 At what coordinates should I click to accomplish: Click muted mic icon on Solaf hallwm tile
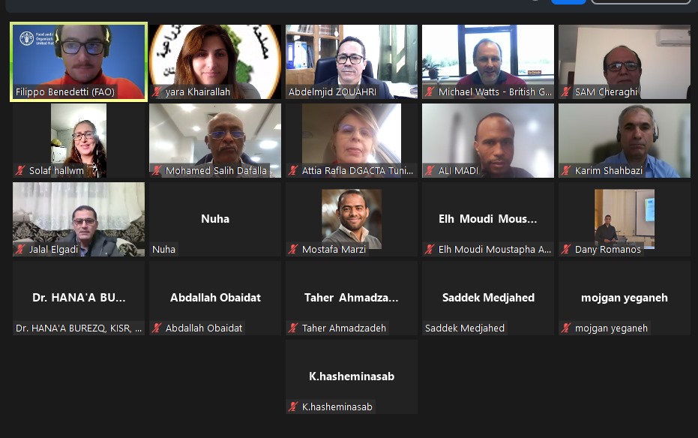click(x=20, y=170)
